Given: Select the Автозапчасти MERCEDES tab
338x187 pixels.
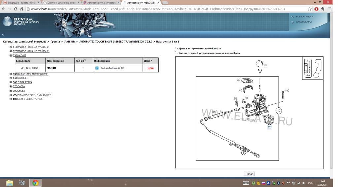Looking at the screenshot, I should [141, 3].
